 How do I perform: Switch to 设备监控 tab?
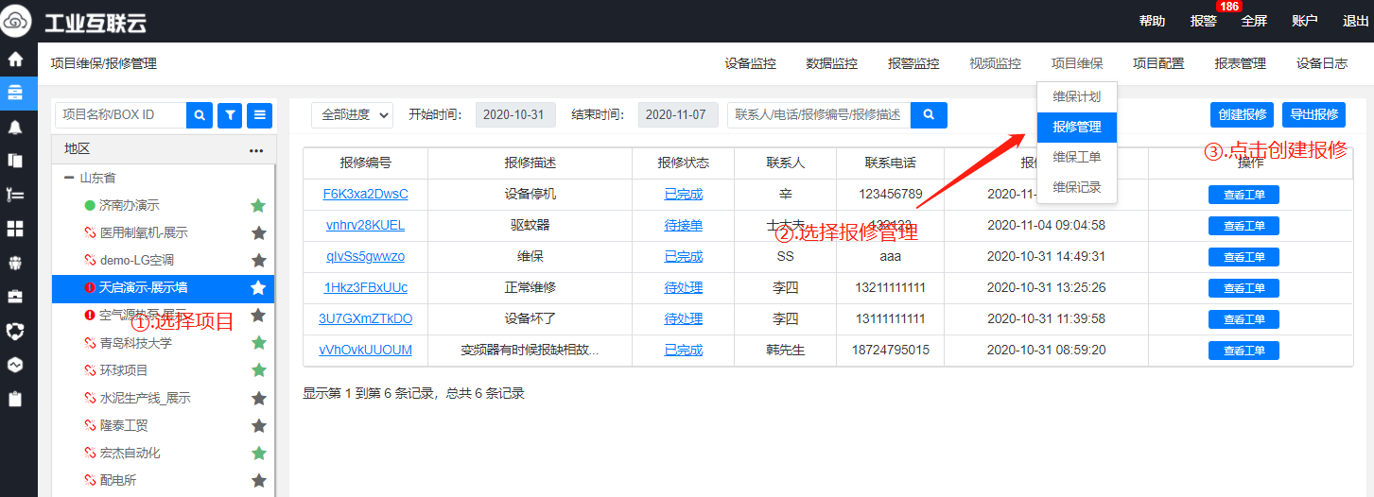[751, 63]
